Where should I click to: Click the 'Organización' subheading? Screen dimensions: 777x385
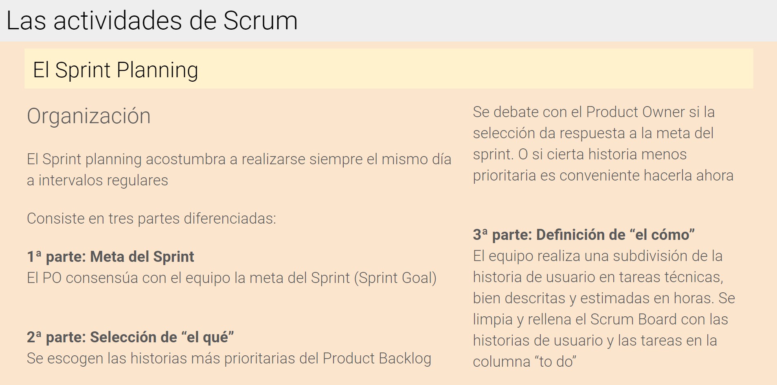pos(89,116)
